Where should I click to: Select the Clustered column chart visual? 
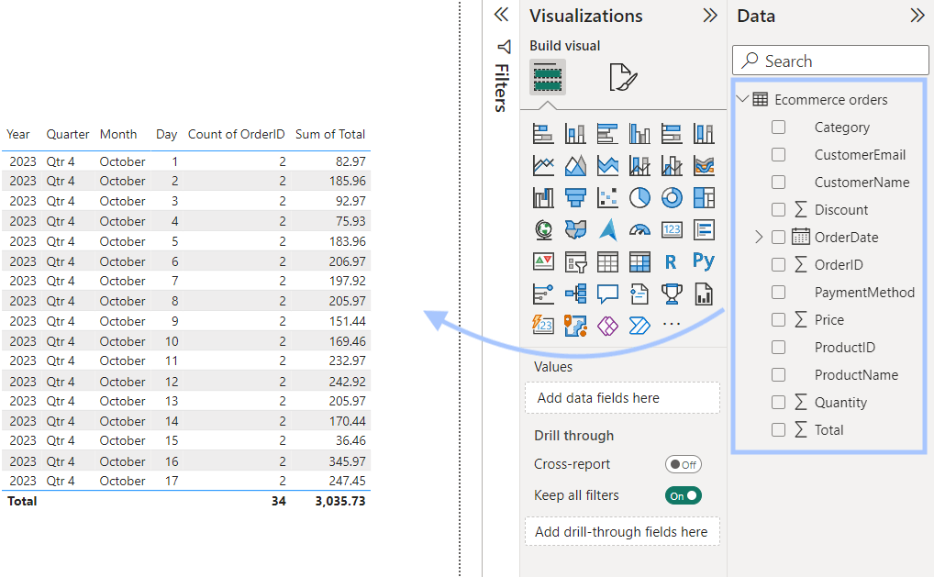pos(639,133)
